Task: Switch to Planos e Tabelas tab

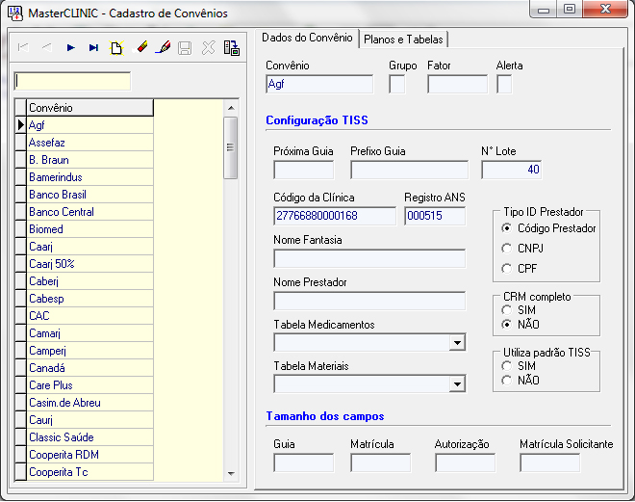Action: [x=403, y=40]
